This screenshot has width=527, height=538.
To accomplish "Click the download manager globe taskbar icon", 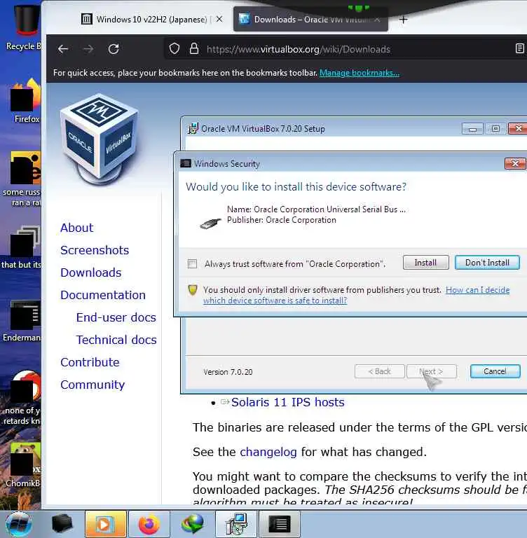I will [x=193, y=524].
